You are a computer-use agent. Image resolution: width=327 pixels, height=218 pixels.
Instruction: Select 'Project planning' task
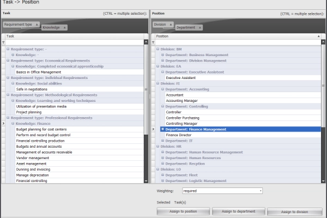(x=79, y=112)
